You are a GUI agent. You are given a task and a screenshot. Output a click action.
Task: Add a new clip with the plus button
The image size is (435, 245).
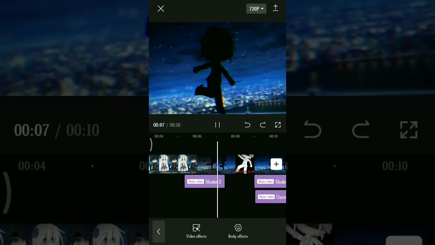276,164
